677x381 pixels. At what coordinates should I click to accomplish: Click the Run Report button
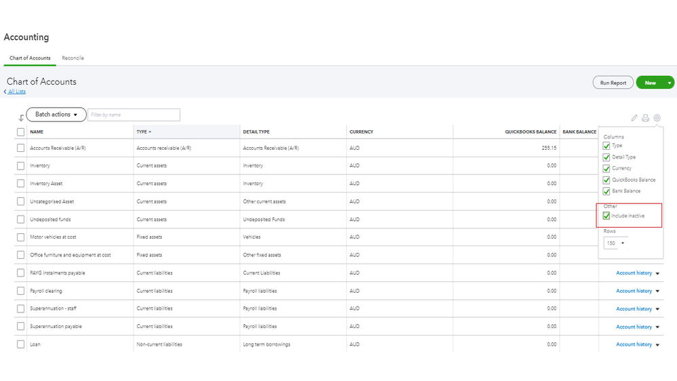[x=613, y=83]
